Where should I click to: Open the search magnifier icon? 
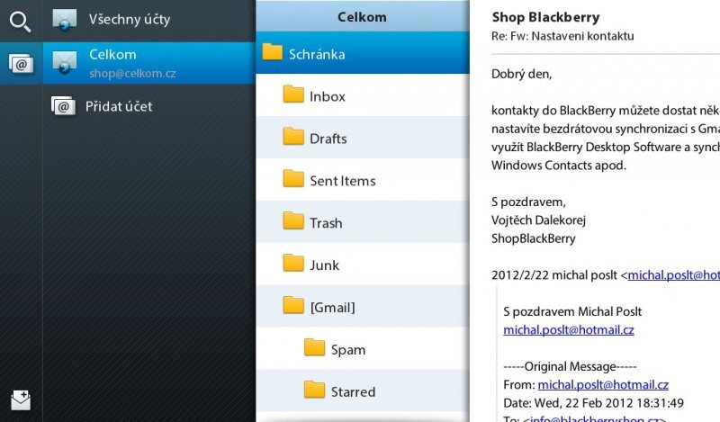pyautogui.click(x=20, y=22)
